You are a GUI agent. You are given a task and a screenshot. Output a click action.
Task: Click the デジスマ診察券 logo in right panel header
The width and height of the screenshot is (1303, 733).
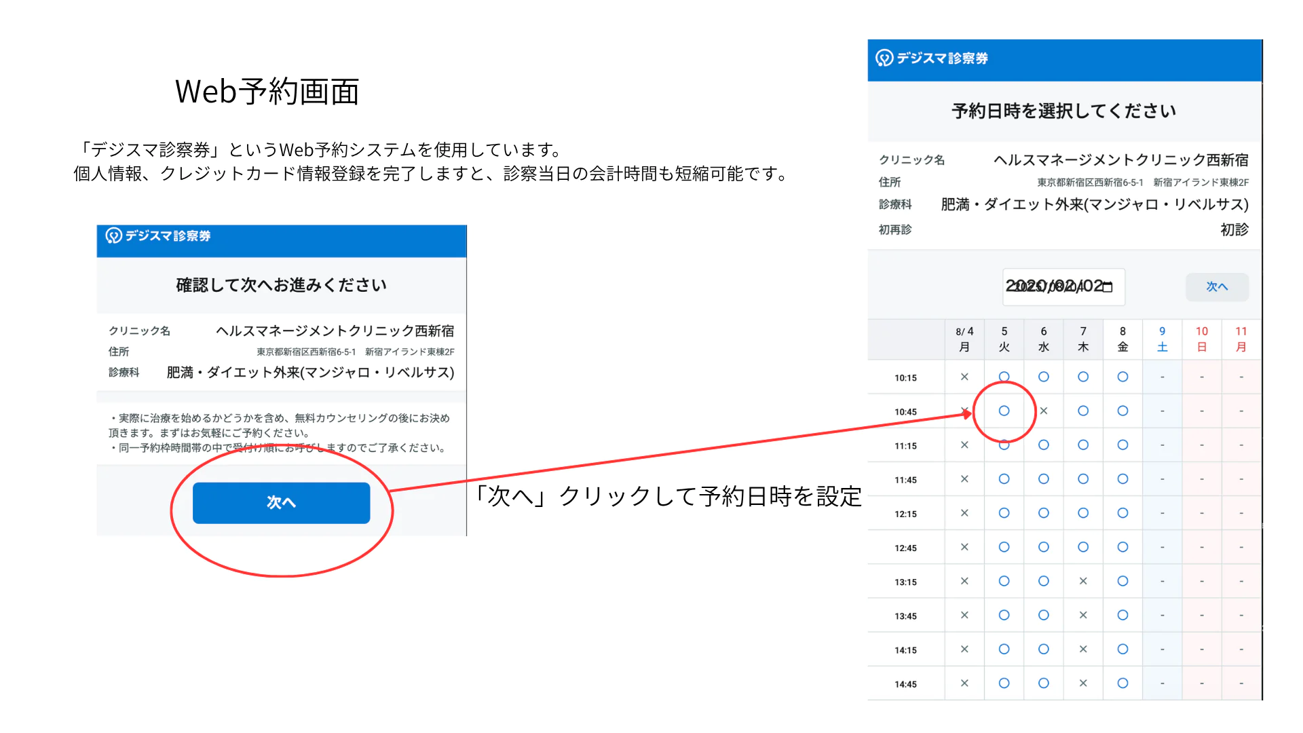pyautogui.click(x=931, y=58)
